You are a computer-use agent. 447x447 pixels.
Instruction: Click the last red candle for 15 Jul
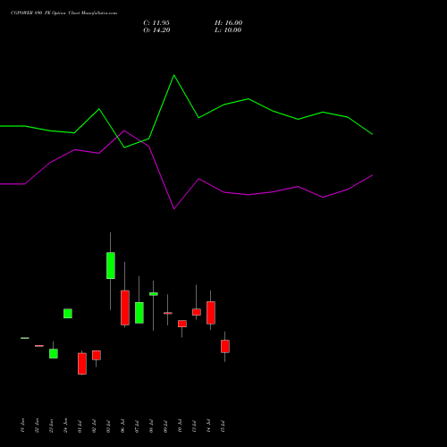click(x=225, y=346)
